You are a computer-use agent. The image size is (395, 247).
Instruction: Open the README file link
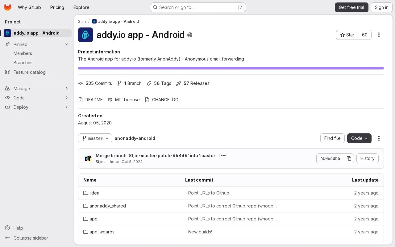90,100
